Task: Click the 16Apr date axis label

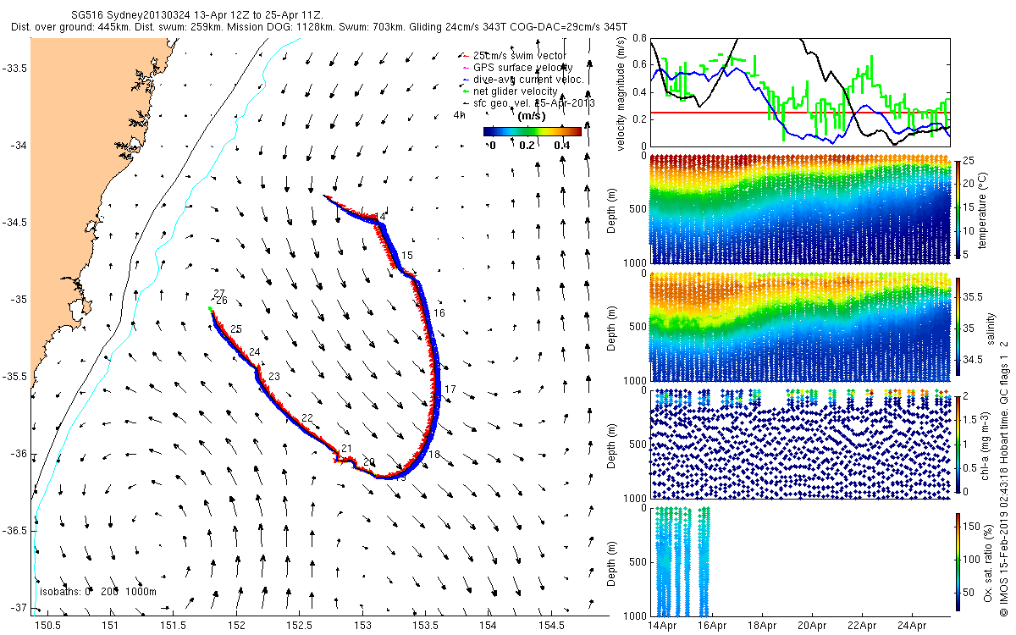Action: point(714,627)
